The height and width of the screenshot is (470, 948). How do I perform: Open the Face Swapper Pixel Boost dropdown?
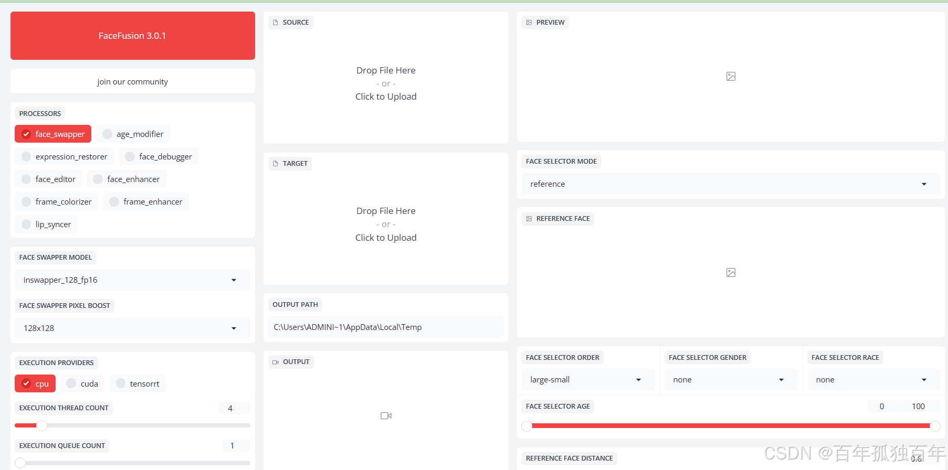(132, 328)
